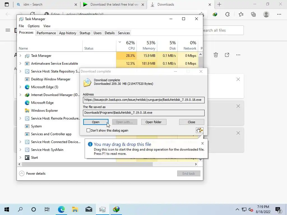The width and height of the screenshot is (287, 215).
Task: Switch to the Users tab
Action: [x=97, y=33]
